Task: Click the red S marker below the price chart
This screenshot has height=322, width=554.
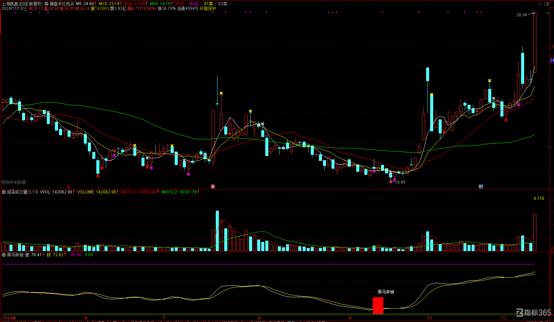Action: point(69,187)
